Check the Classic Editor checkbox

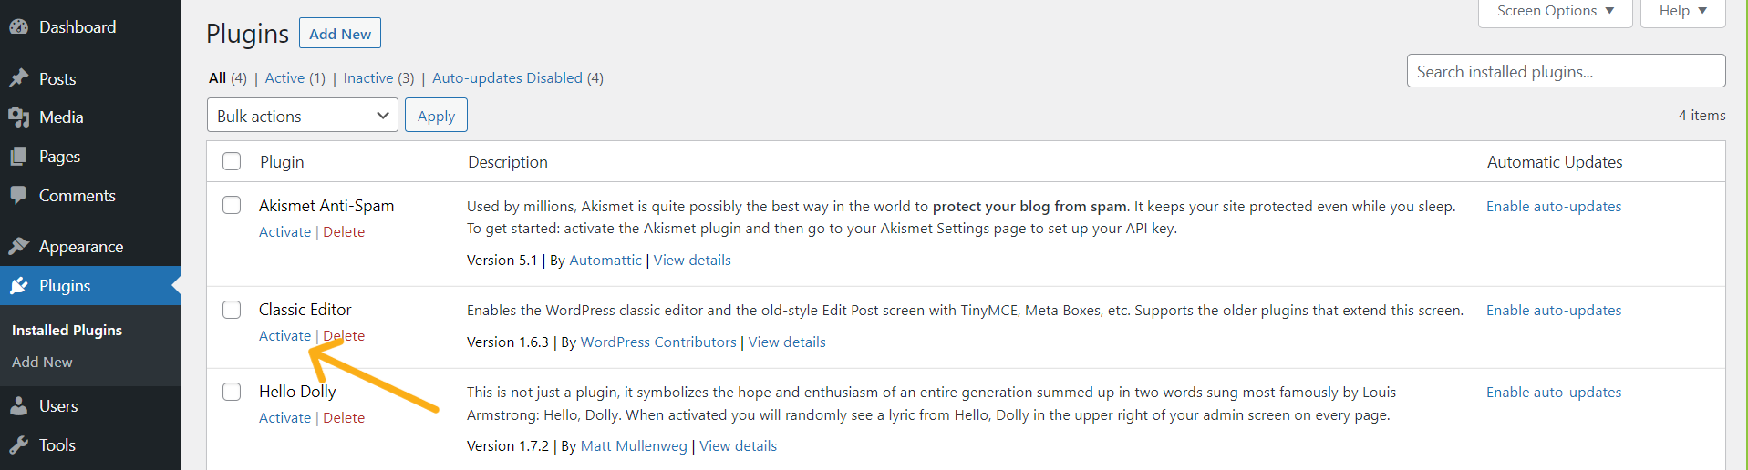(x=232, y=310)
